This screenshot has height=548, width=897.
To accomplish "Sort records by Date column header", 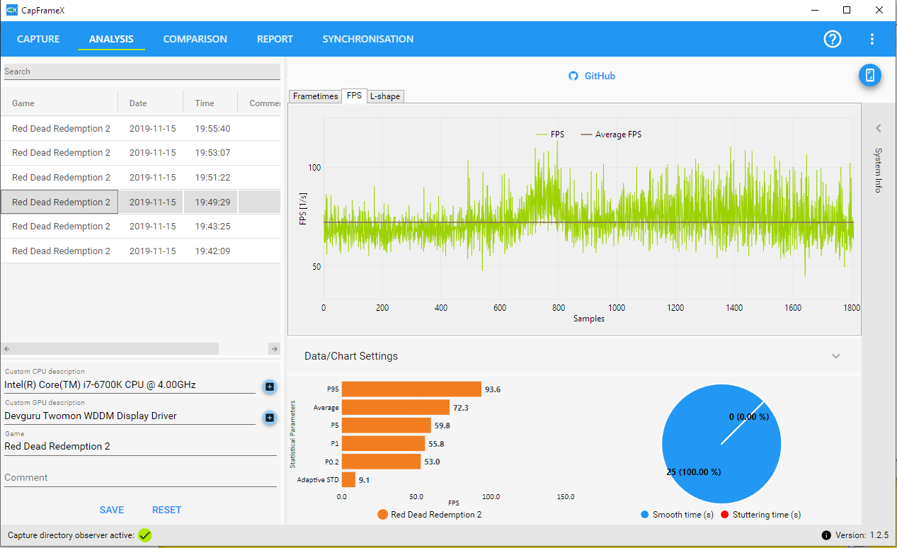I will [138, 103].
